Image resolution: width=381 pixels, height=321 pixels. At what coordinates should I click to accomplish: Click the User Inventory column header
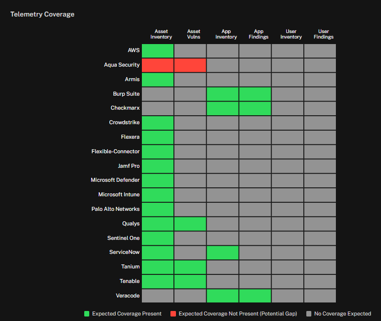point(291,34)
